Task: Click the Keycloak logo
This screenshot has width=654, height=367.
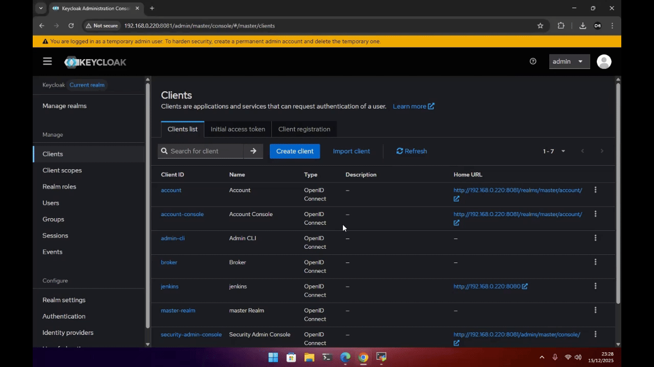Action: pos(95,62)
